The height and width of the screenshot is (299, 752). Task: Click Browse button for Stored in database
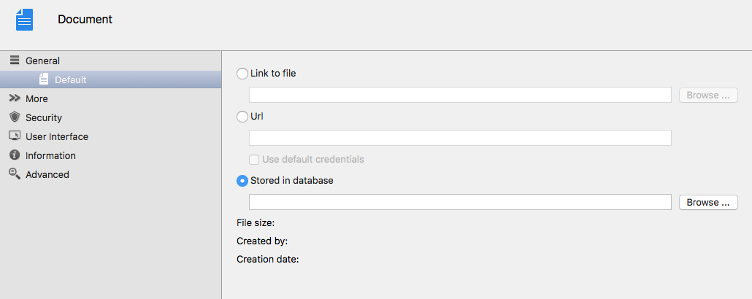tap(708, 202)
